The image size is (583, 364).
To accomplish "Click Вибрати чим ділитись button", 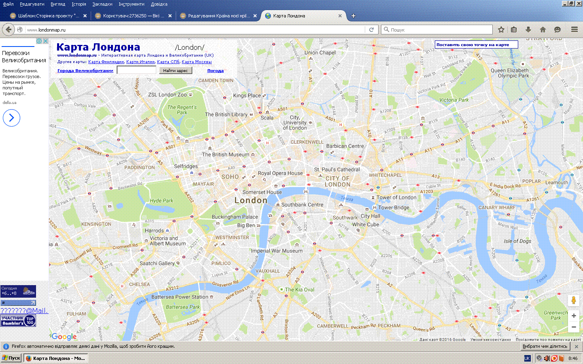I will point(545,347).
